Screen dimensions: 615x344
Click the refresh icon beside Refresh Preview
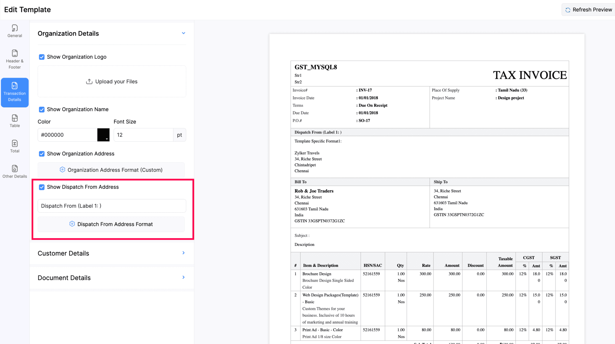click(568, 10)
